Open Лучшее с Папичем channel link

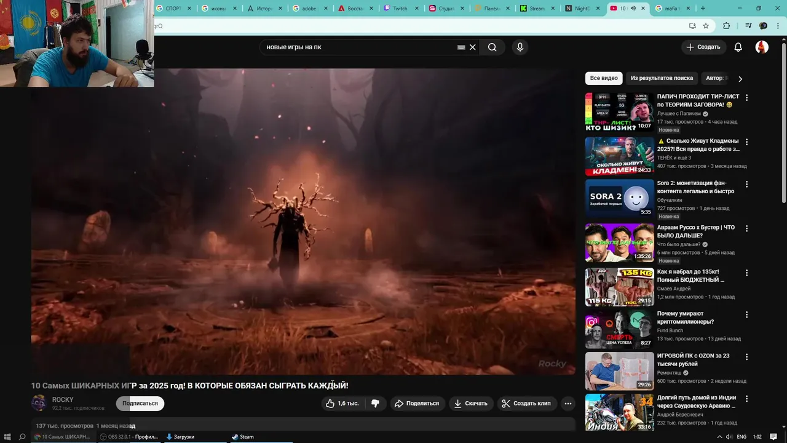point(679,114)
